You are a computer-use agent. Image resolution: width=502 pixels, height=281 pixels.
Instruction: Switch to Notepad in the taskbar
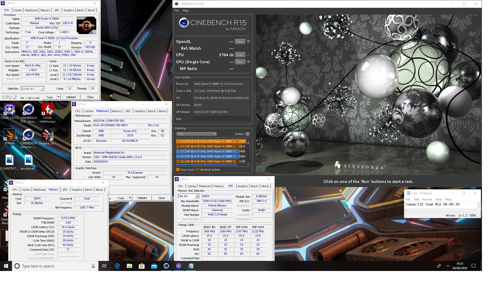coord(191,266)
